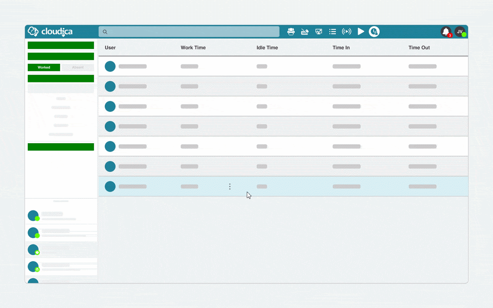This screenshot has height=308, width=493.
Task: Click the Cloudica logo
Action: click(x=50, y=32)
